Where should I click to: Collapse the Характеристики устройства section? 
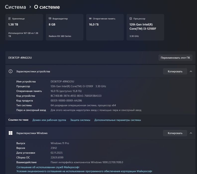click(x=191, y=71)
